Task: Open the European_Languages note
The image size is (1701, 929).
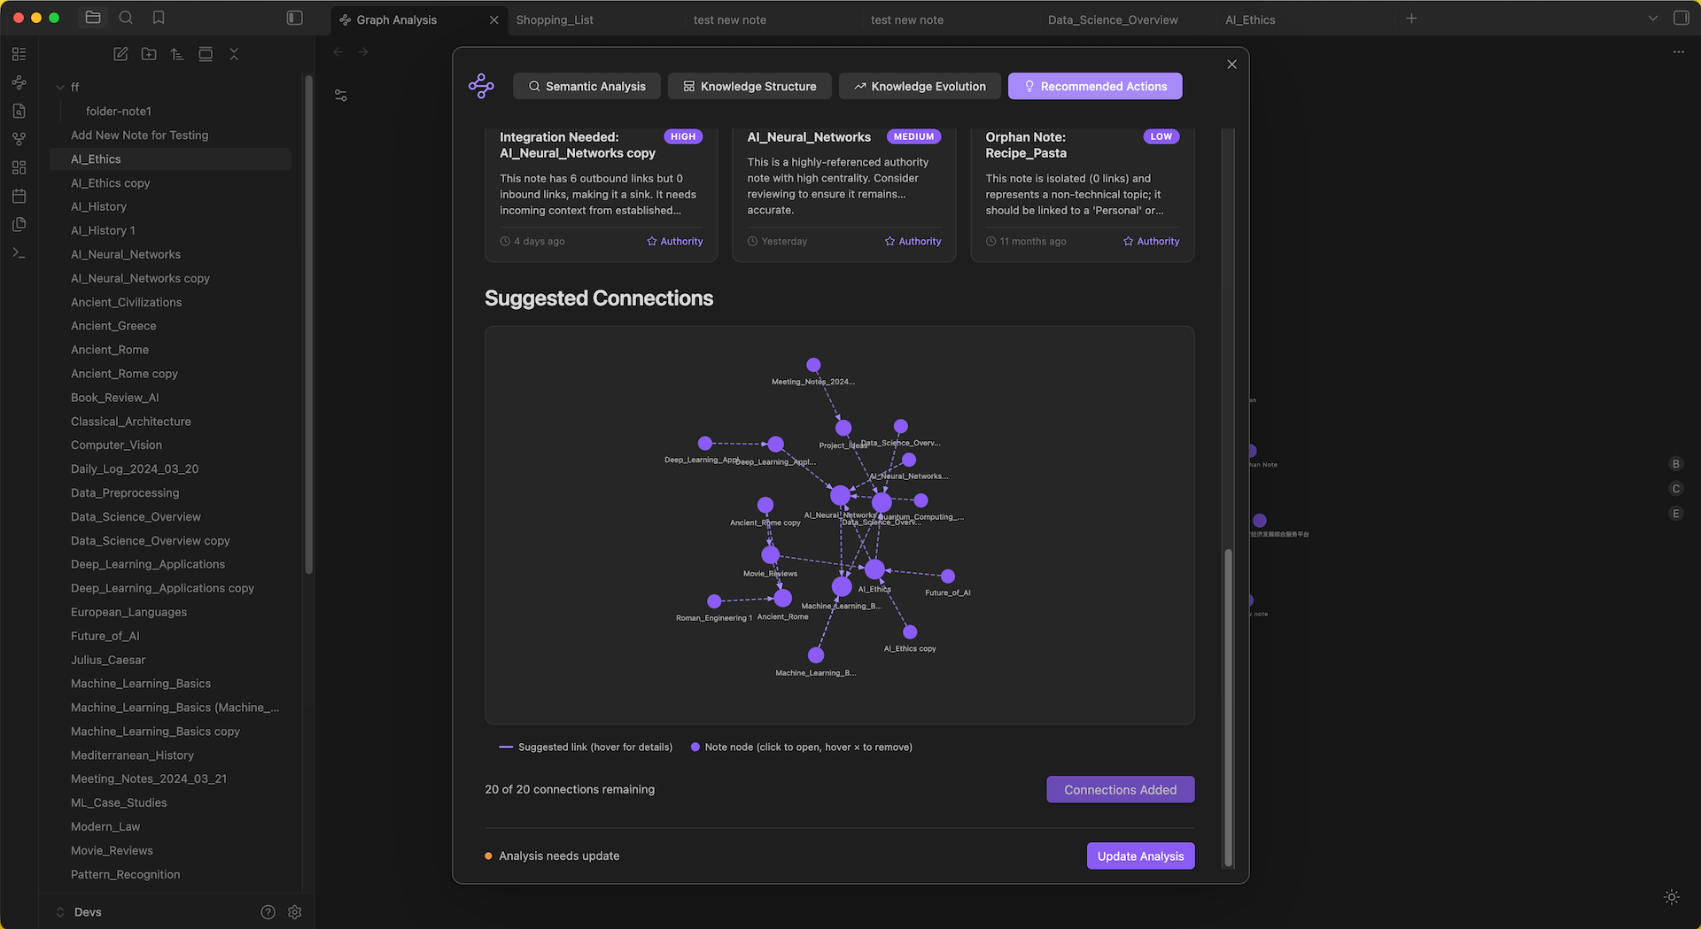Action: click(129, 612)
